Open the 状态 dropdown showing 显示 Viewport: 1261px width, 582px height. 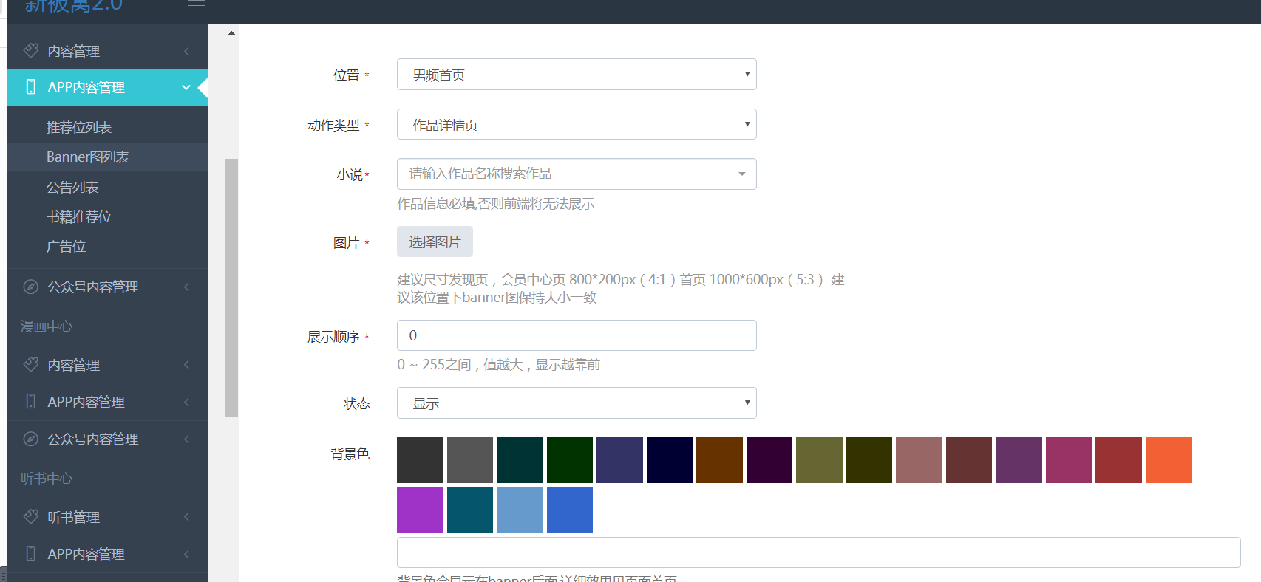coord(577,403)
